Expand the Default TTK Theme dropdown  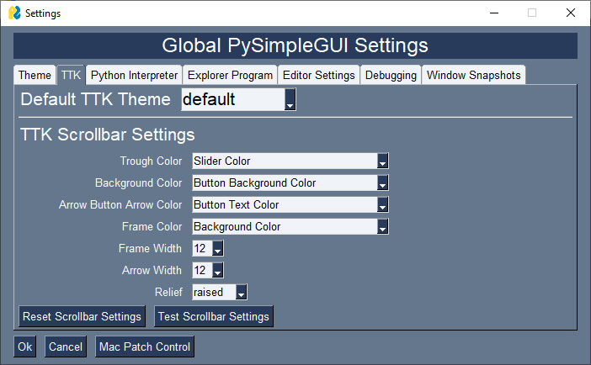[290, 100]
